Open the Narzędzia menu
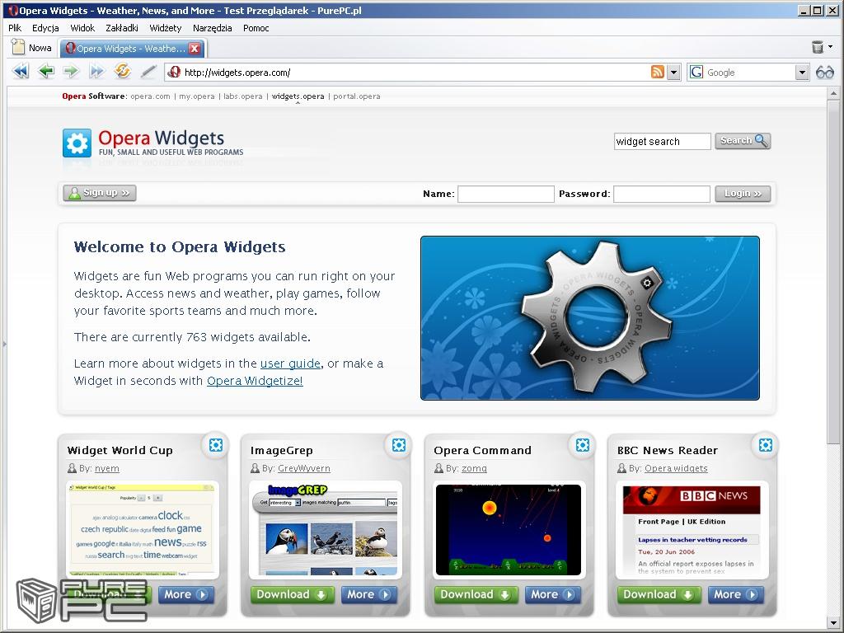 click(x=212, y=28)
